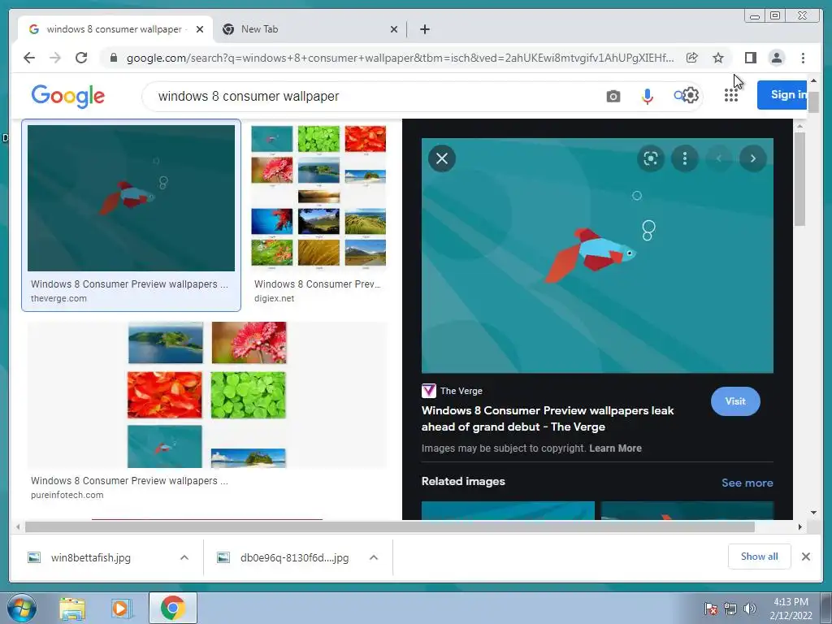Click Show all downloads button

(760, 557)
